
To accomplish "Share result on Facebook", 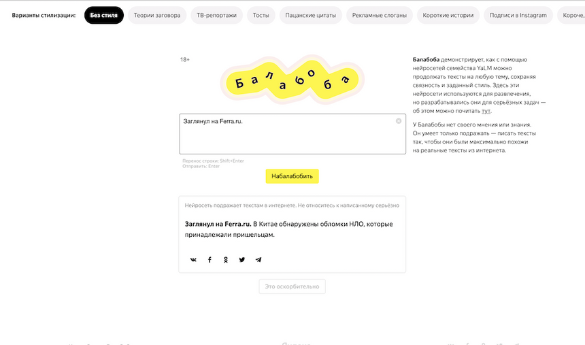I will pyautogui.click(x=210, y=259).
